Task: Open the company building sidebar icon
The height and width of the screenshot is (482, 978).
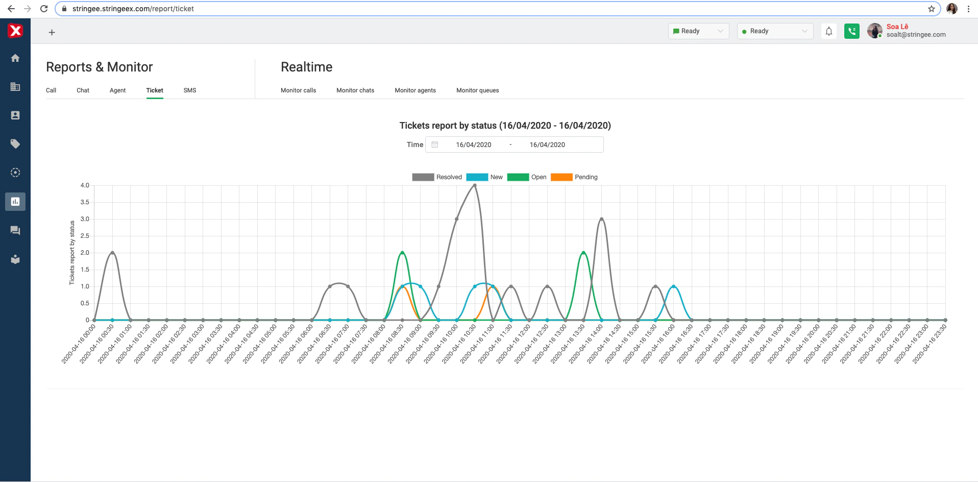Action: pos(15,87)
